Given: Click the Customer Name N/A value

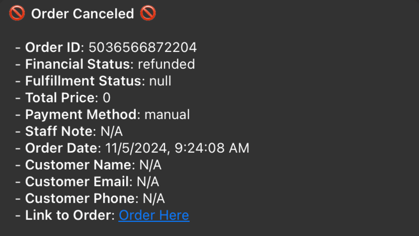Looking at the screenshot, I should [150, 165].
